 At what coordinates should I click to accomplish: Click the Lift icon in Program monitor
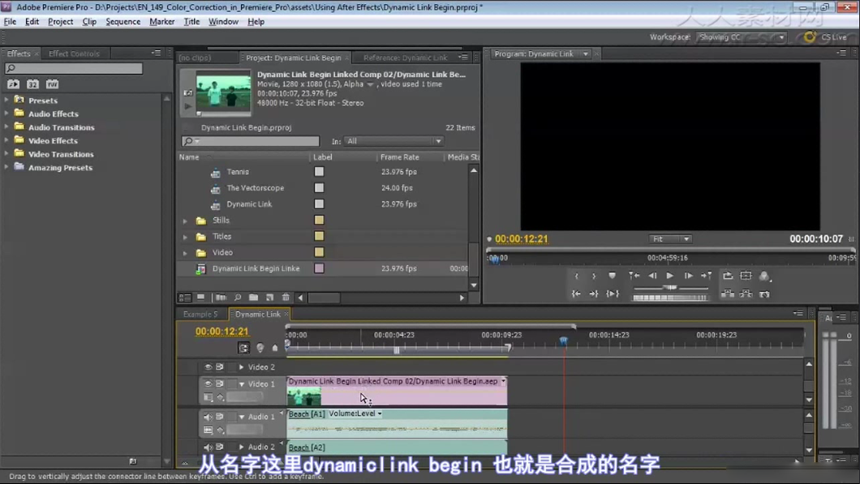728,293
